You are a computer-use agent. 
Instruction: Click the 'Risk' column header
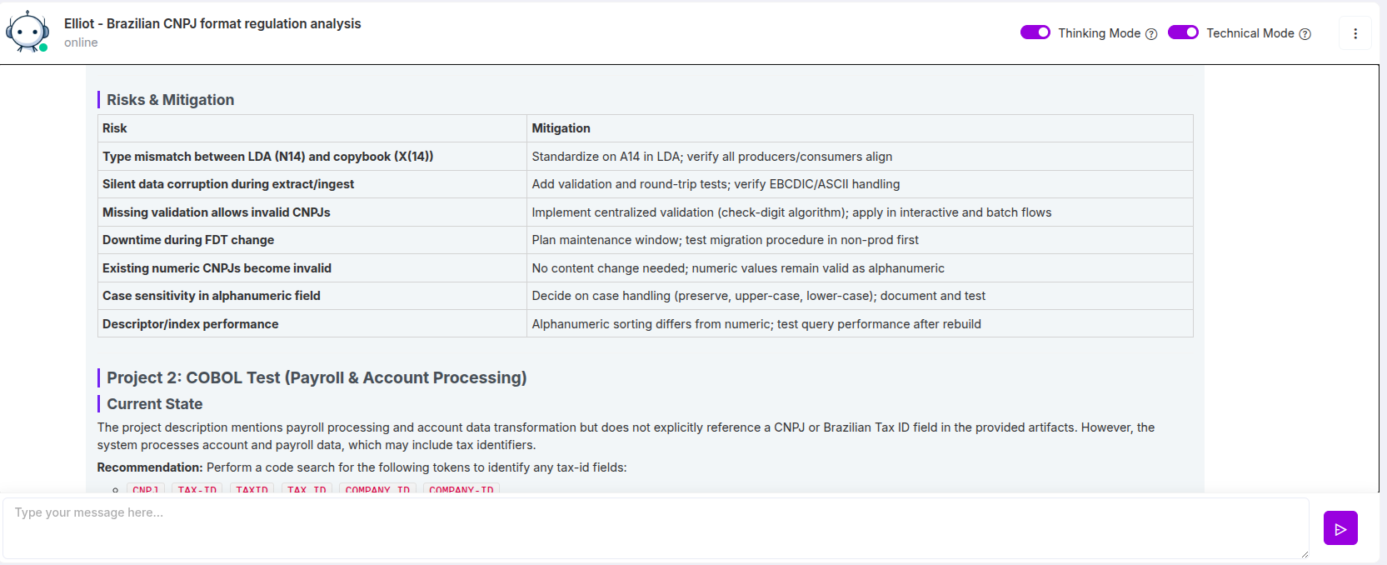click(115, 128)
